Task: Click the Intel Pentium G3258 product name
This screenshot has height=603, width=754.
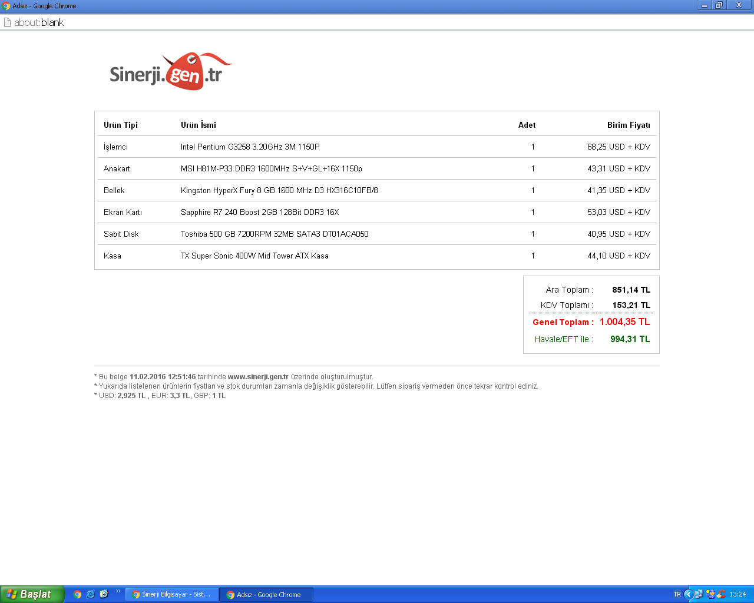Action: point(250,147)
